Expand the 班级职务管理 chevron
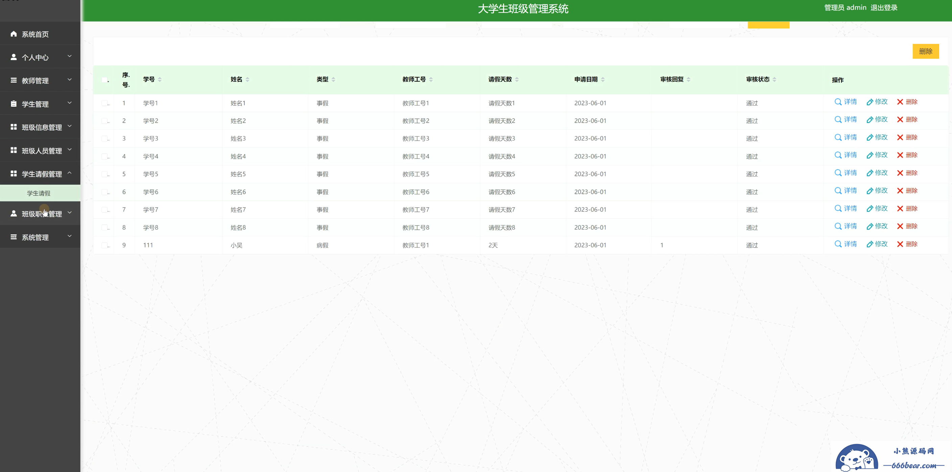The height and width of the screenshot is (472, 952). [70, 213]
